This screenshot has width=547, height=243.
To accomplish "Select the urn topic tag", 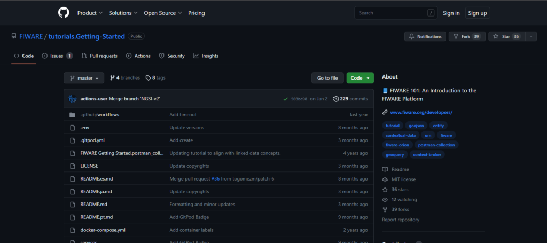I will pos(428,135).
